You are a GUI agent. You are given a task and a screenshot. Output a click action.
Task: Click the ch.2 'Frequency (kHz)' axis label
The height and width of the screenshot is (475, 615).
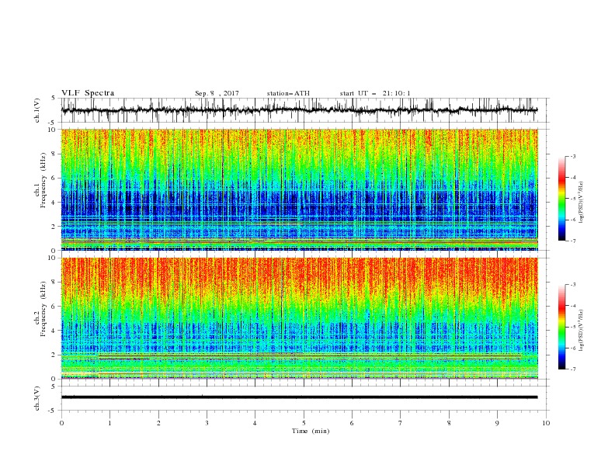pos(43,309)
